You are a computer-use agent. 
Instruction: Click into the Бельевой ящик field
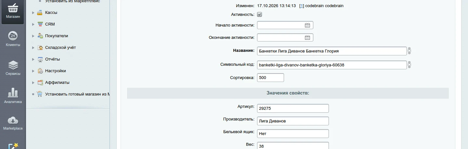pyautogui.click(x=293, y=133)
